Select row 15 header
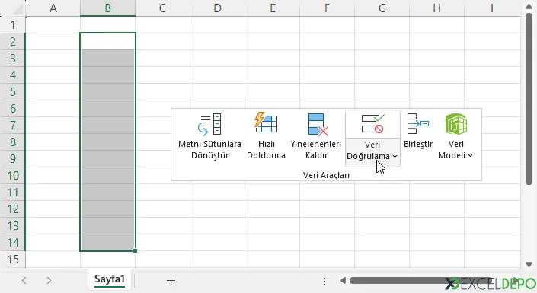537x293 pixels. 13,259
